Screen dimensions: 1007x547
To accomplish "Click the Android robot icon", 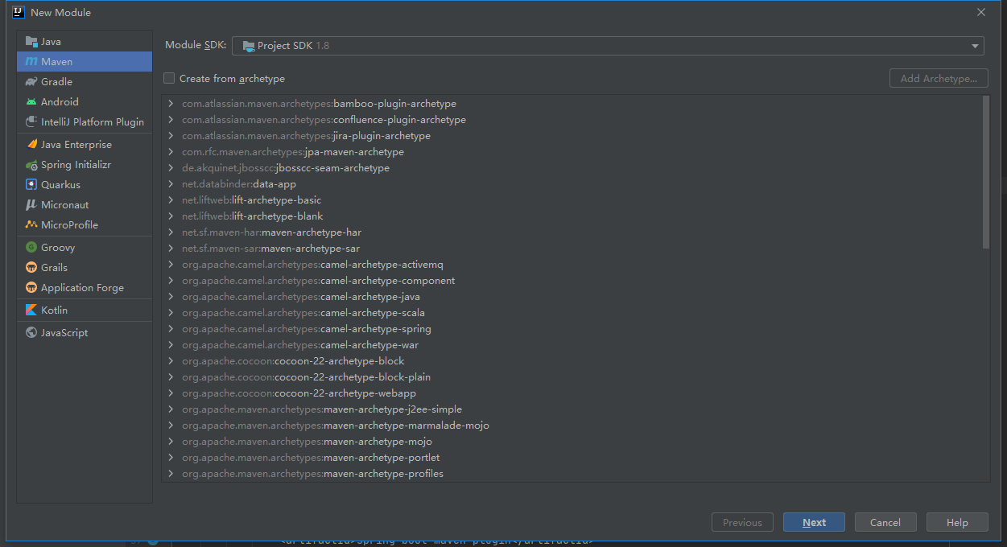I will click(31, 102).
